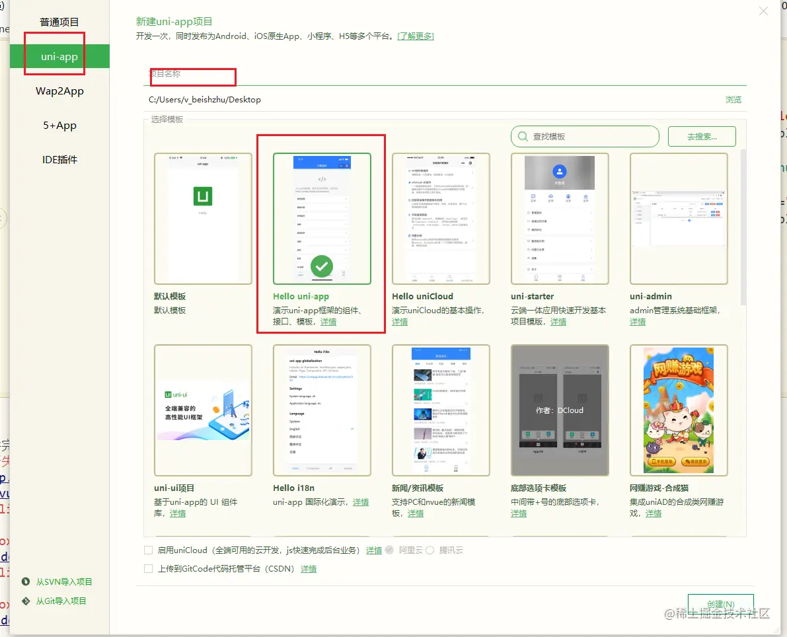This screenshot has width=787, height=637.
Task: Click the 查找模板 search field
Action: pyautogui.click(x=585, y=137)
